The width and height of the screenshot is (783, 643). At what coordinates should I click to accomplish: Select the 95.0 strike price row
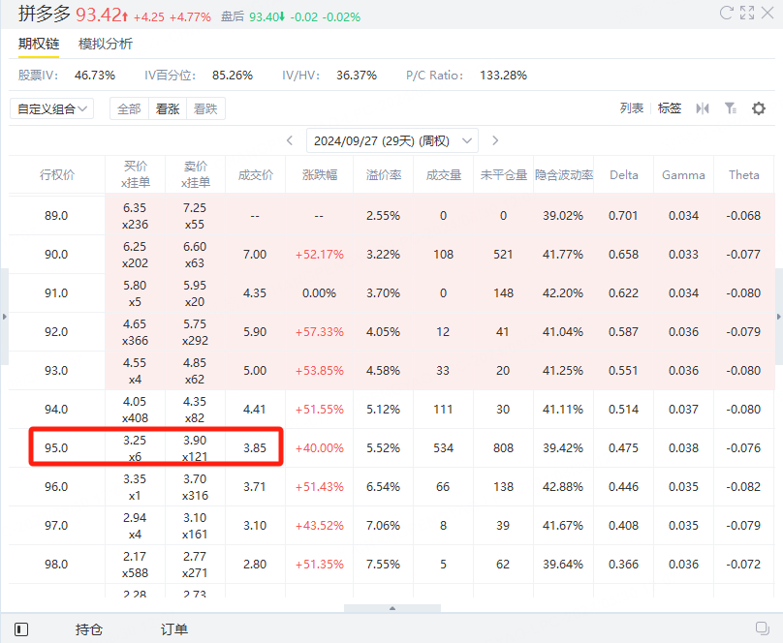392,448
